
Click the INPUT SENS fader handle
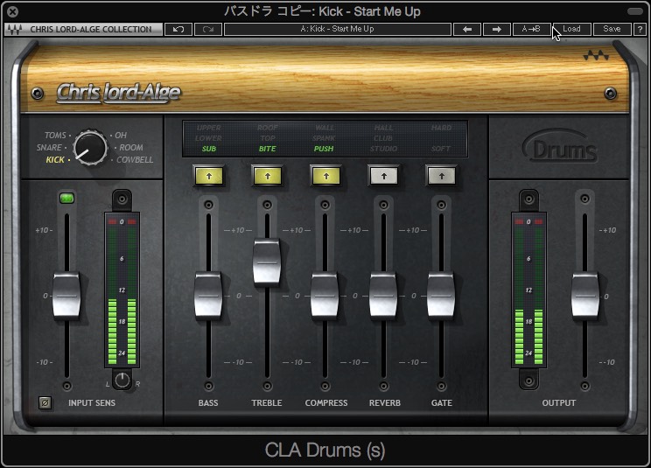pos(66,296)
